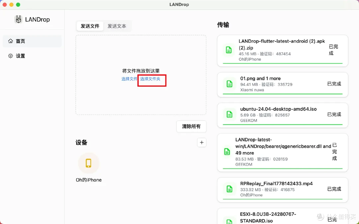Click the 选择文件 link
This screenshot has height=224, width=359.
[129, 79]
